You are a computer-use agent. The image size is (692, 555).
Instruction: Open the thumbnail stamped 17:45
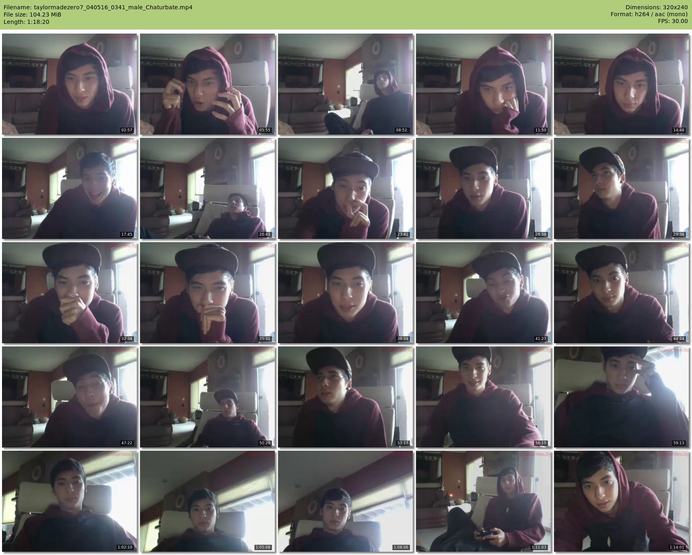click(x=70, y=188)
